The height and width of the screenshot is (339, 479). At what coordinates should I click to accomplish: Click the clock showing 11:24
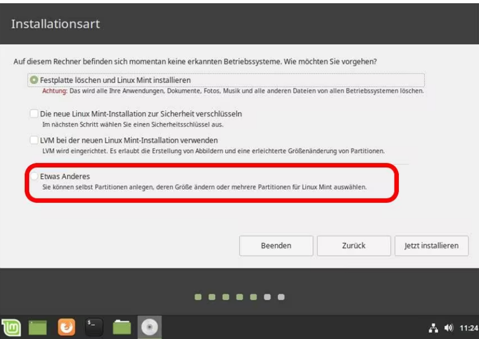click(468, 328)
